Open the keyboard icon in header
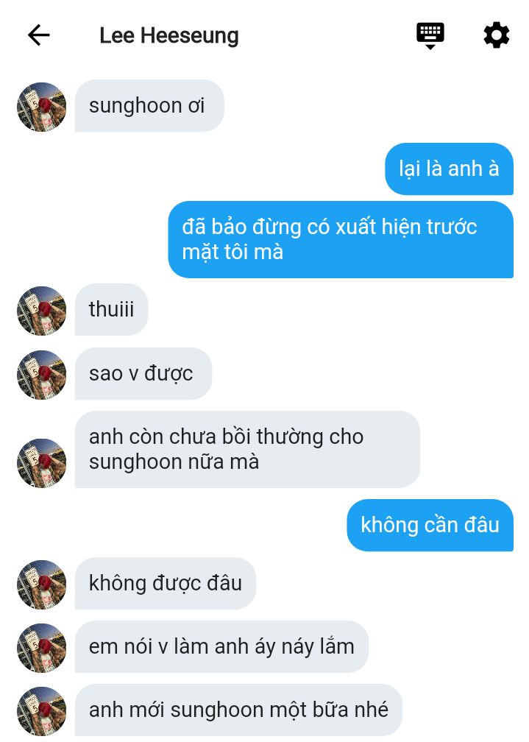This screenshot has width=529, height=742. (x=430, y=35)
